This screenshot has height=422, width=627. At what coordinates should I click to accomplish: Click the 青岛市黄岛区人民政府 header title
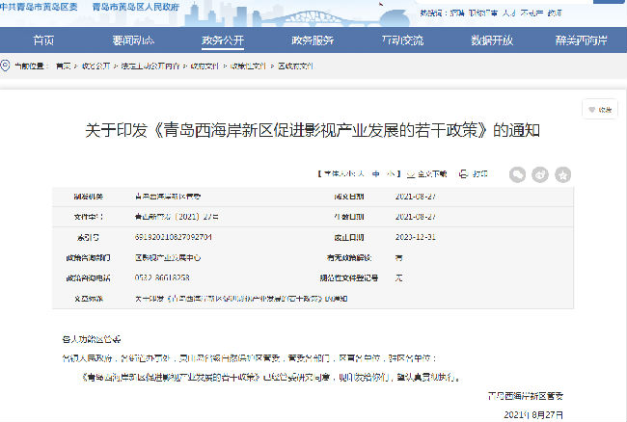click(136, 7)
